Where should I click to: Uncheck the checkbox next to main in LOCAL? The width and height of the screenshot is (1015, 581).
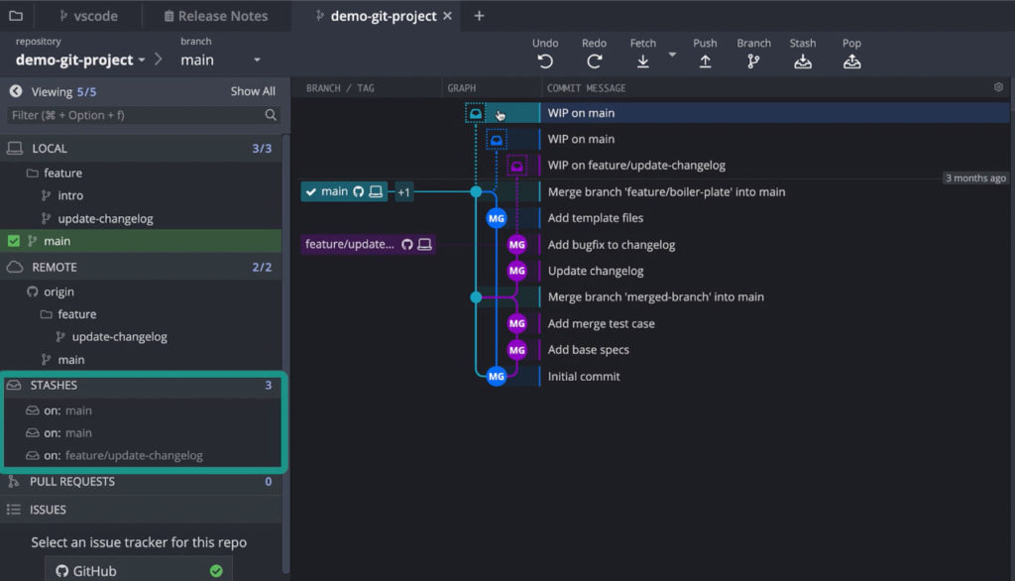(12, 241)
